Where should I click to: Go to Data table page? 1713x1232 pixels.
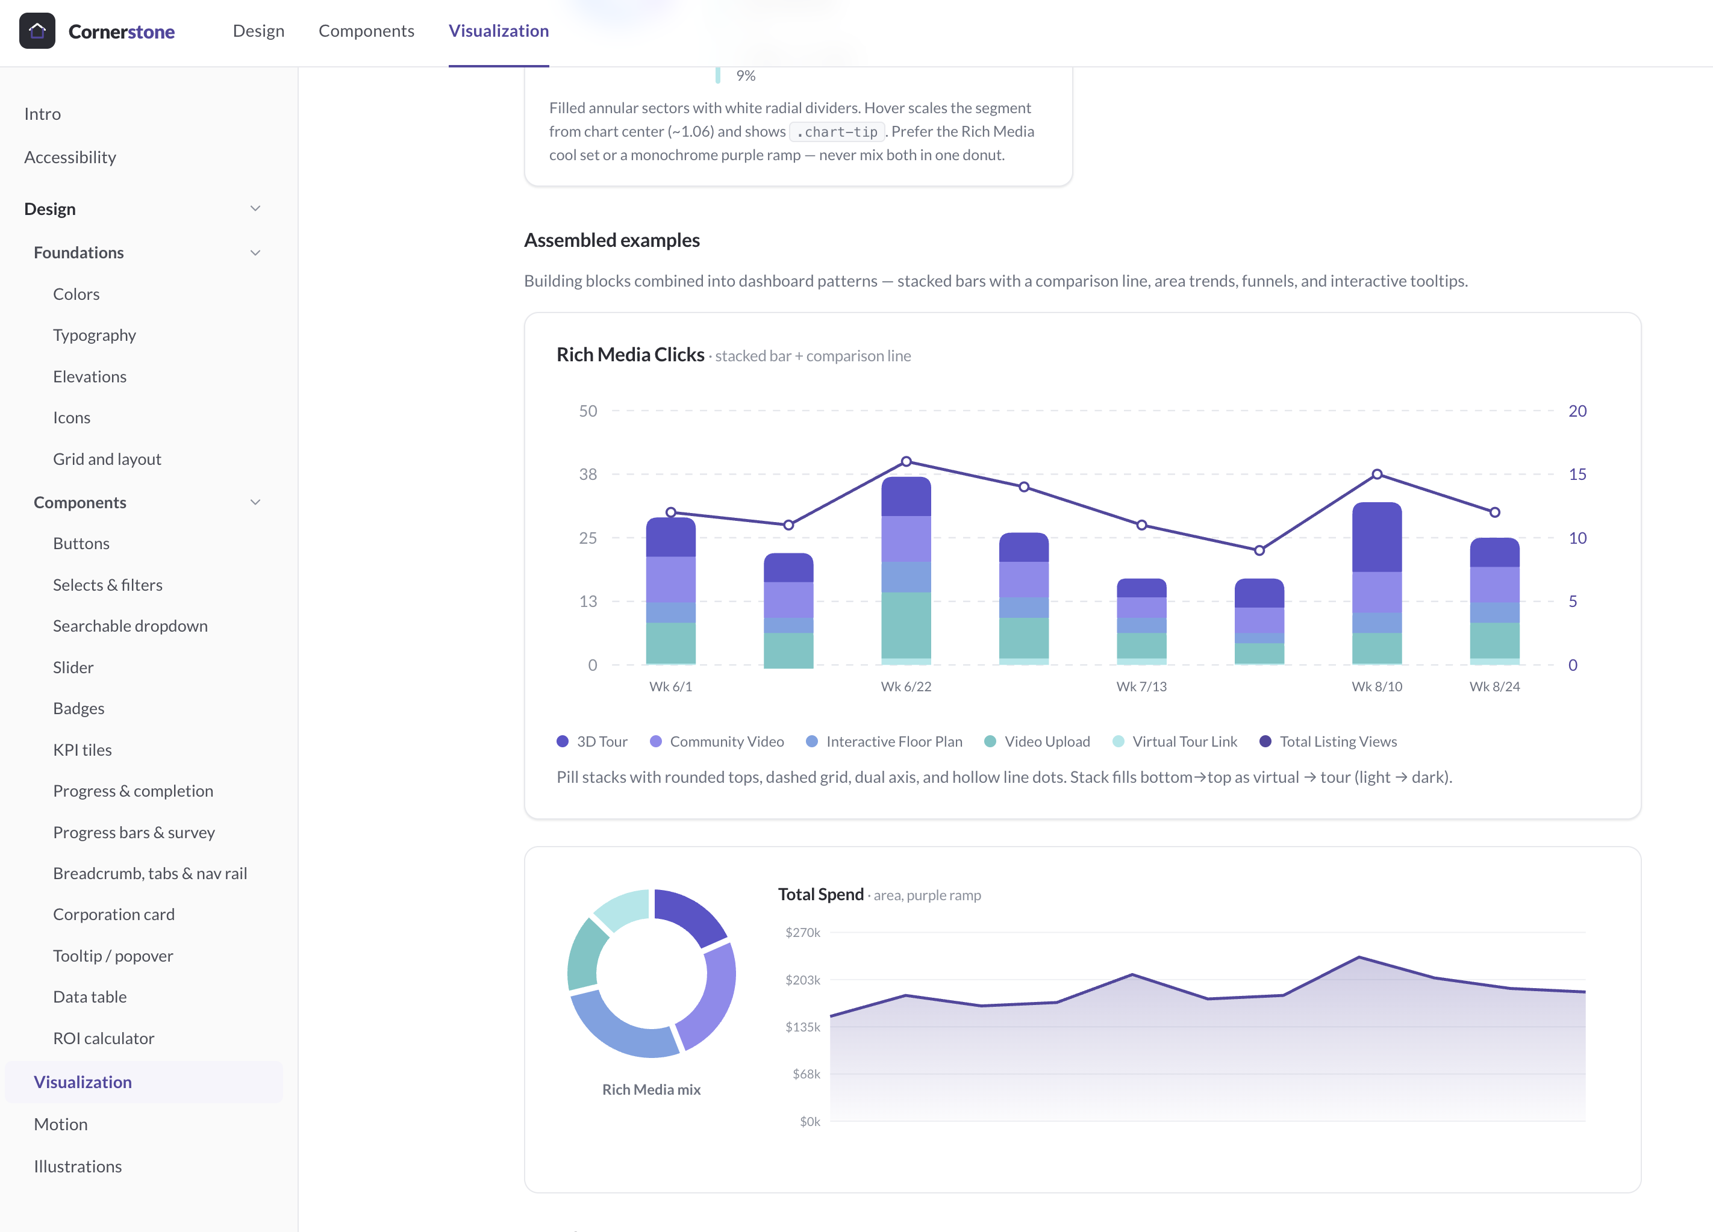pyautogui.click(x=90, y=997)
